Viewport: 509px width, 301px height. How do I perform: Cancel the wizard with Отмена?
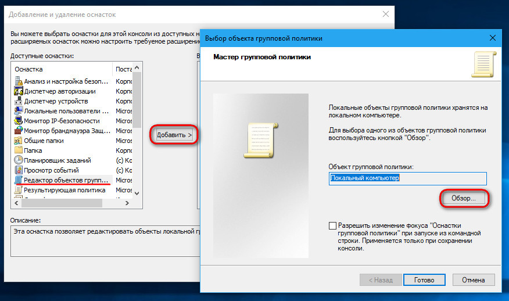point(474,279)
